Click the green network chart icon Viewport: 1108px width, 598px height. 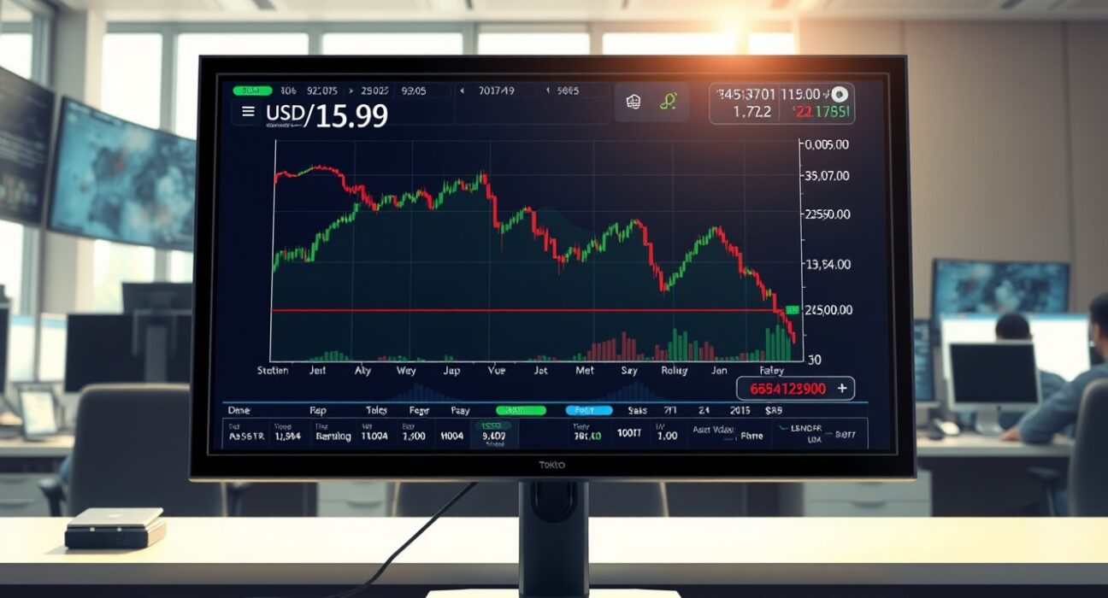tap(668, 100)
